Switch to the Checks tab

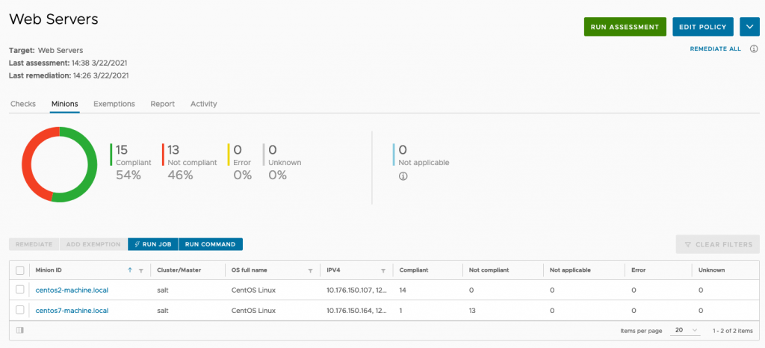pos(22,104)
